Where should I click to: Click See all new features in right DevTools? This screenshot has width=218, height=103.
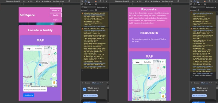[199, 96]
